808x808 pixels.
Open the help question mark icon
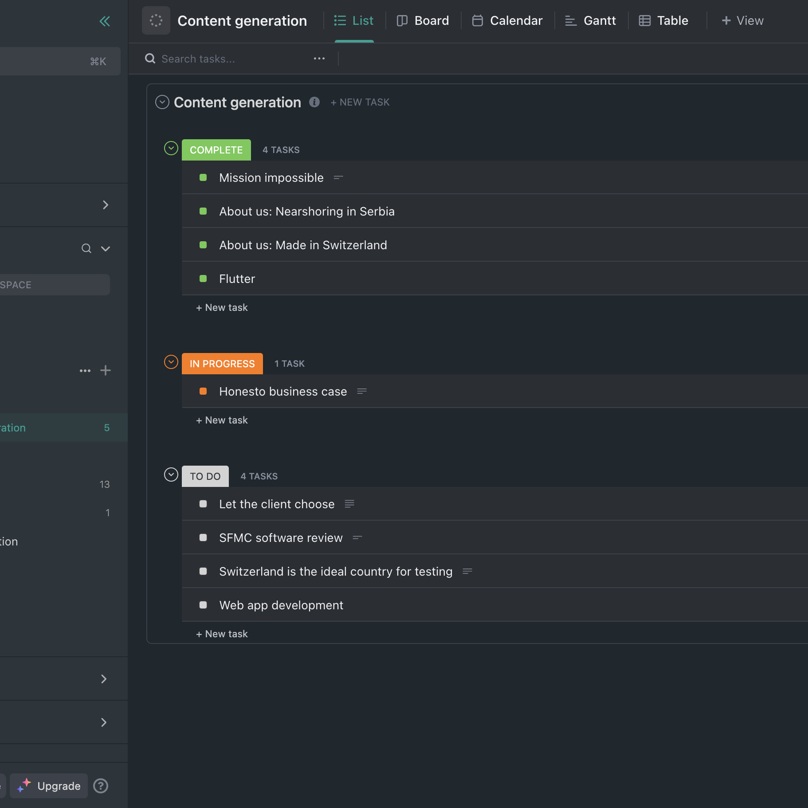[101, 786]
